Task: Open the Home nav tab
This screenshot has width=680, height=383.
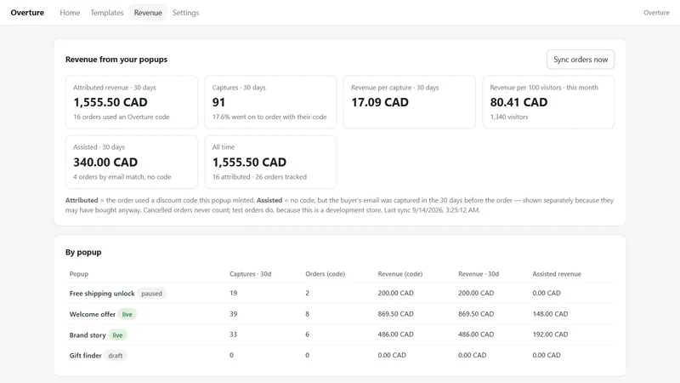Action: point(70,13)
